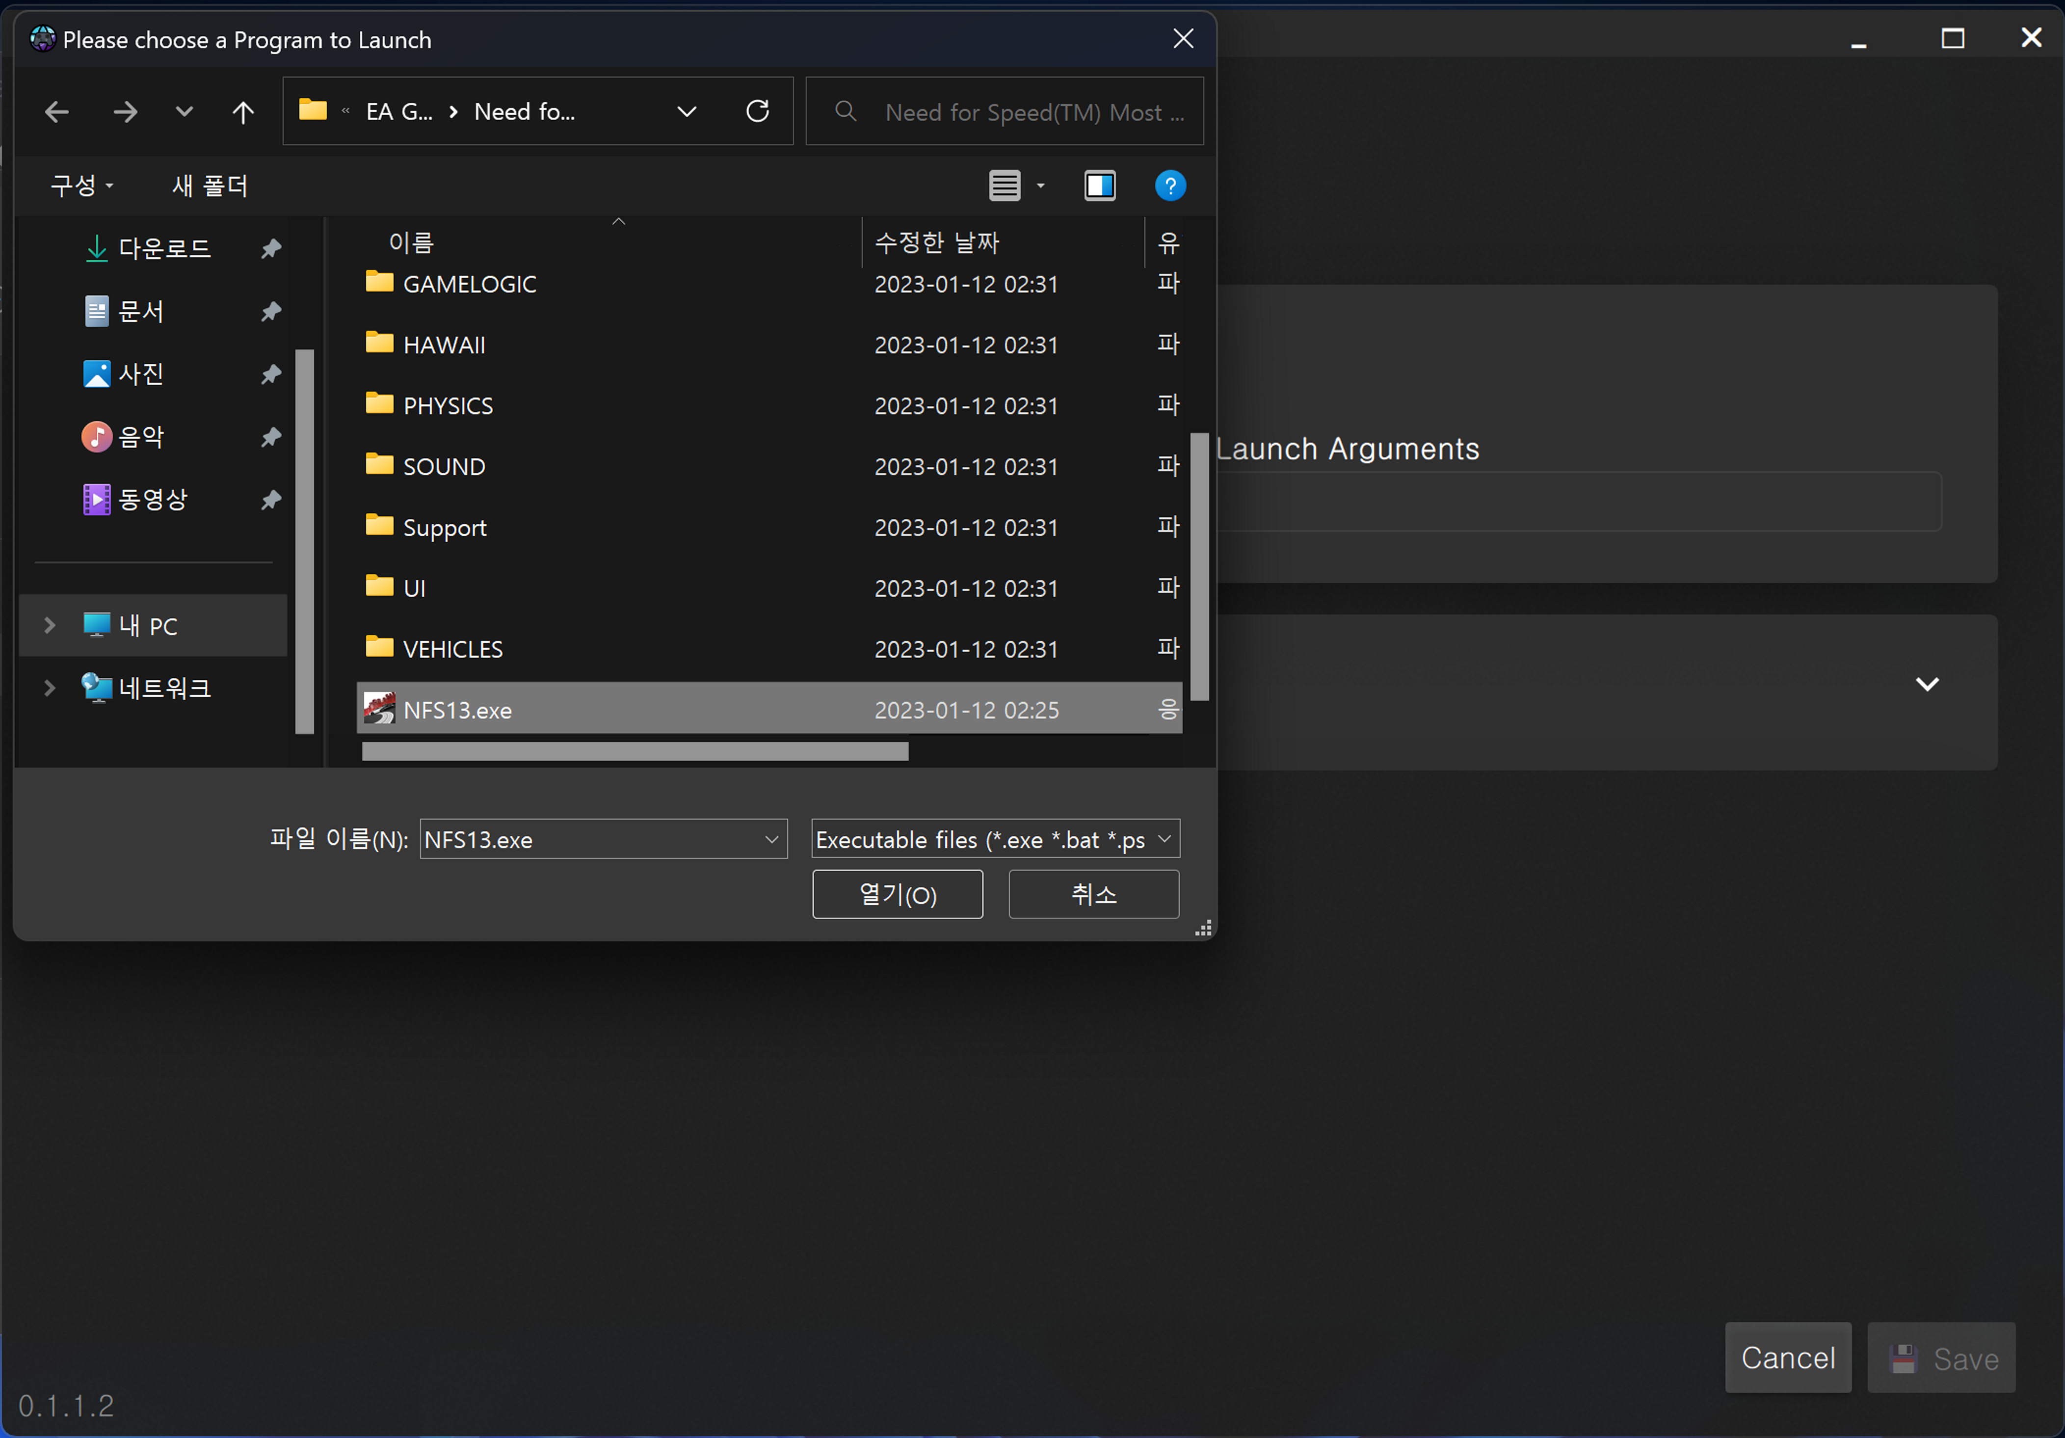Refresh the folder listing
This screenshot has height=1438, width=2065.
click(x=757, y=111)
